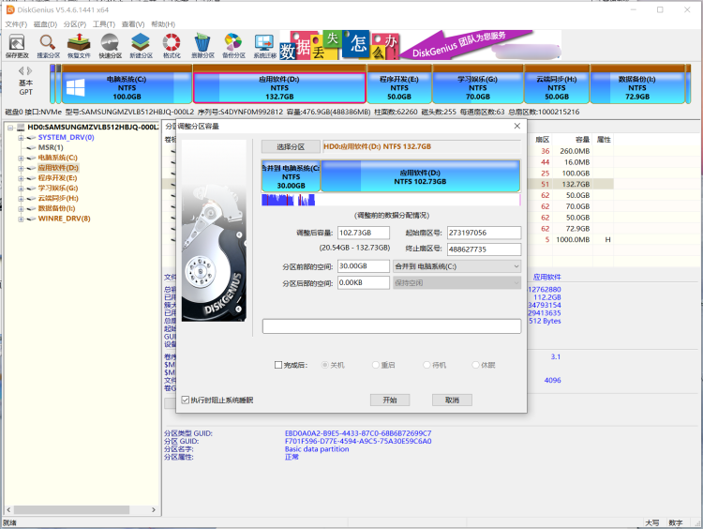
Task: Click the 应用软件(D:) 102.73GB segment in dialog
Action: [421, 176]
